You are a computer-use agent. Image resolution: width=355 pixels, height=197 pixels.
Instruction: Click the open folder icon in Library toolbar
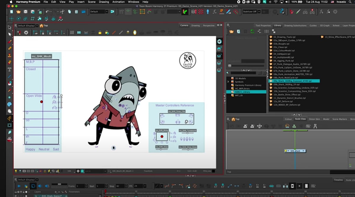point(231,31)
